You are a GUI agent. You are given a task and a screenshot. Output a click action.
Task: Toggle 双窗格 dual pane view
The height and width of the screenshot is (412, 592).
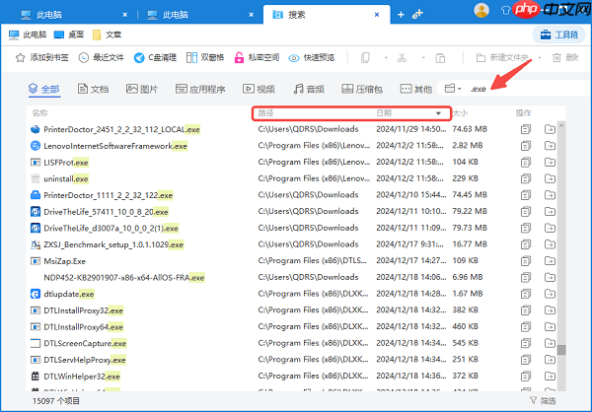pyautogui.click(x=205, y=58)
